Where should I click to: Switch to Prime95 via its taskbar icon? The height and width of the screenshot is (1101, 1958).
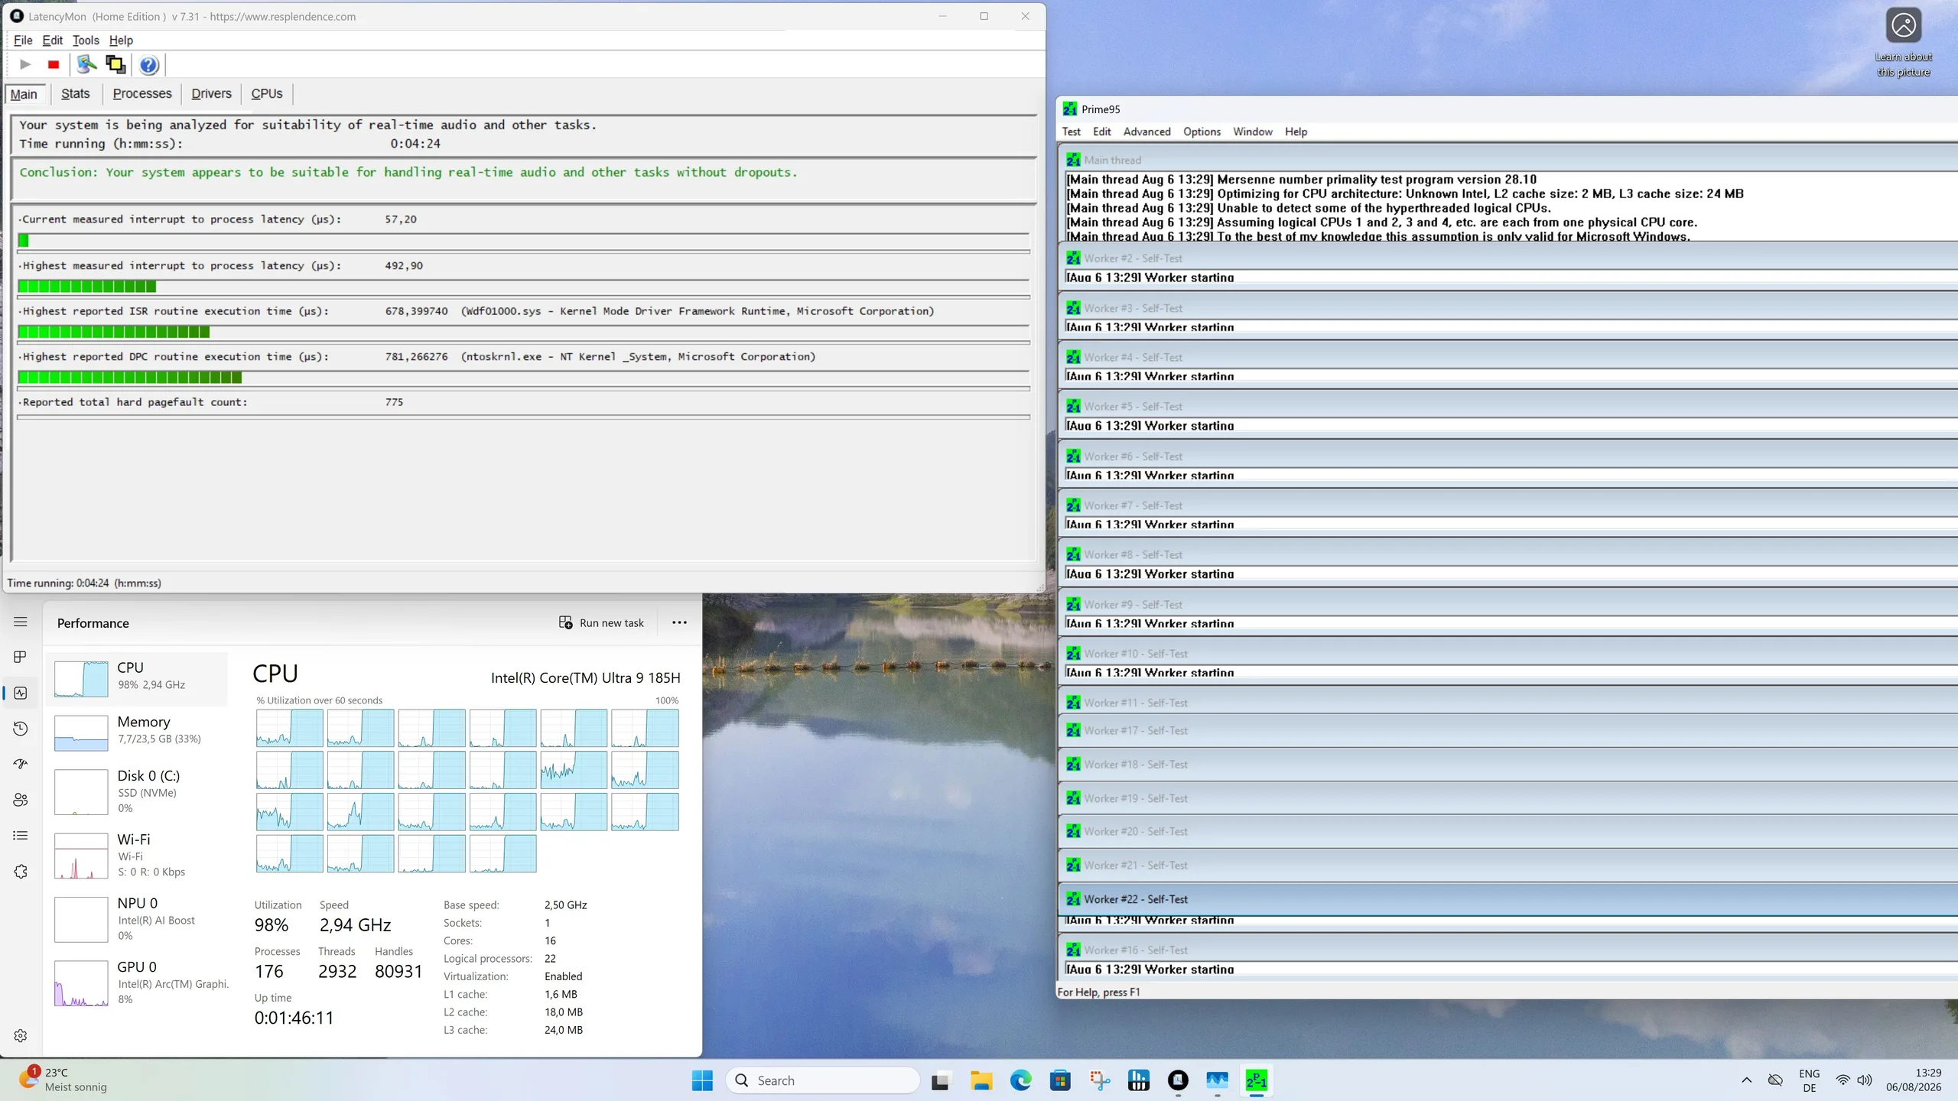(1256, 1080)
